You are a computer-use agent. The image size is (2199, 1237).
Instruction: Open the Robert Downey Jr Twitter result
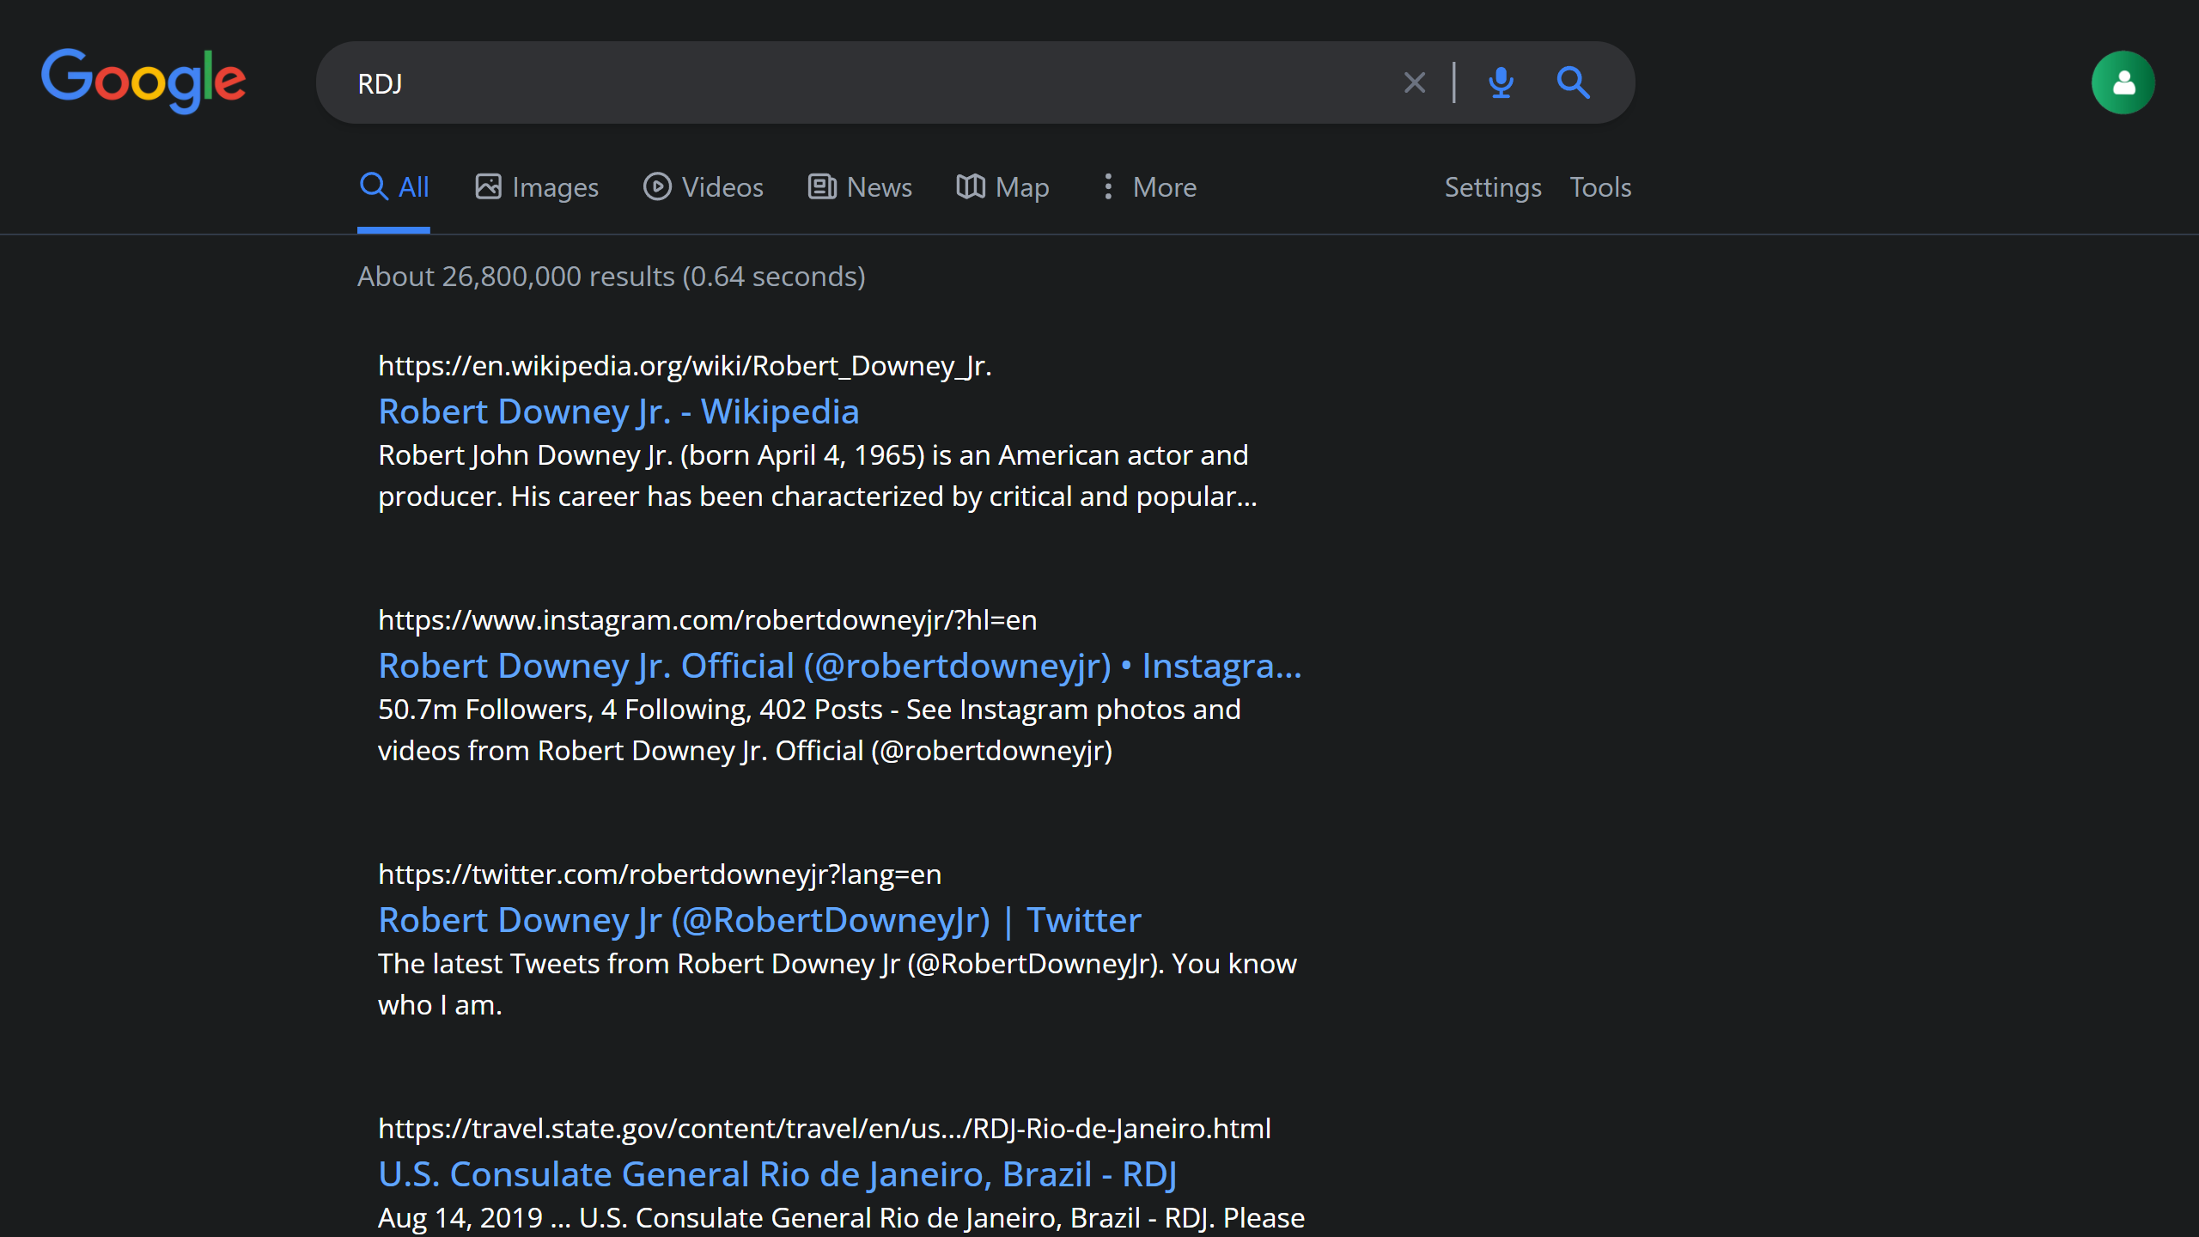click(x=759, y=920)
